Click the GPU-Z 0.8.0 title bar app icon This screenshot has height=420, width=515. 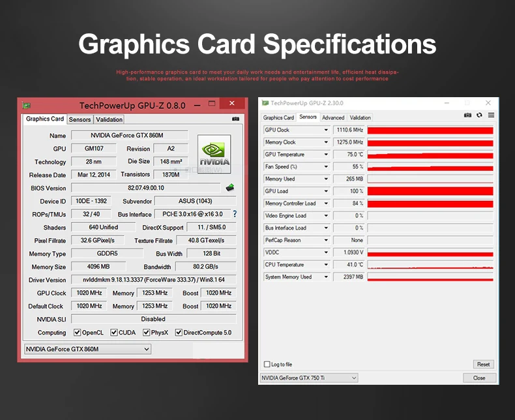pos(26,106)
